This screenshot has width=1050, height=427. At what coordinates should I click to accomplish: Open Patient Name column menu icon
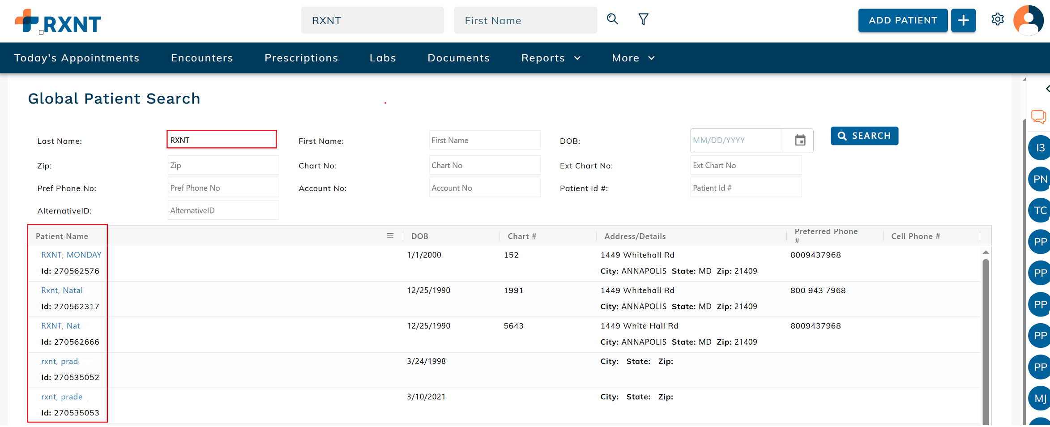tap(390, 236)
